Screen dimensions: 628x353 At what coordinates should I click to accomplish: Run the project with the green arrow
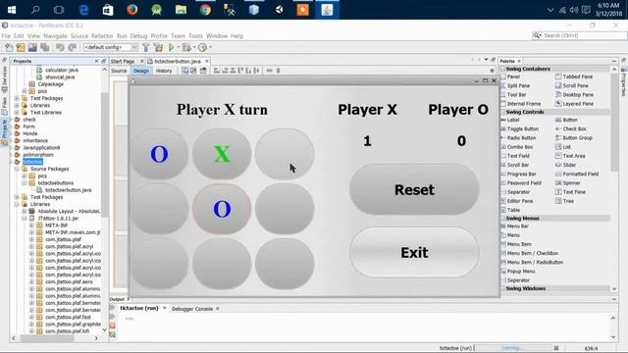click(172, 48)
